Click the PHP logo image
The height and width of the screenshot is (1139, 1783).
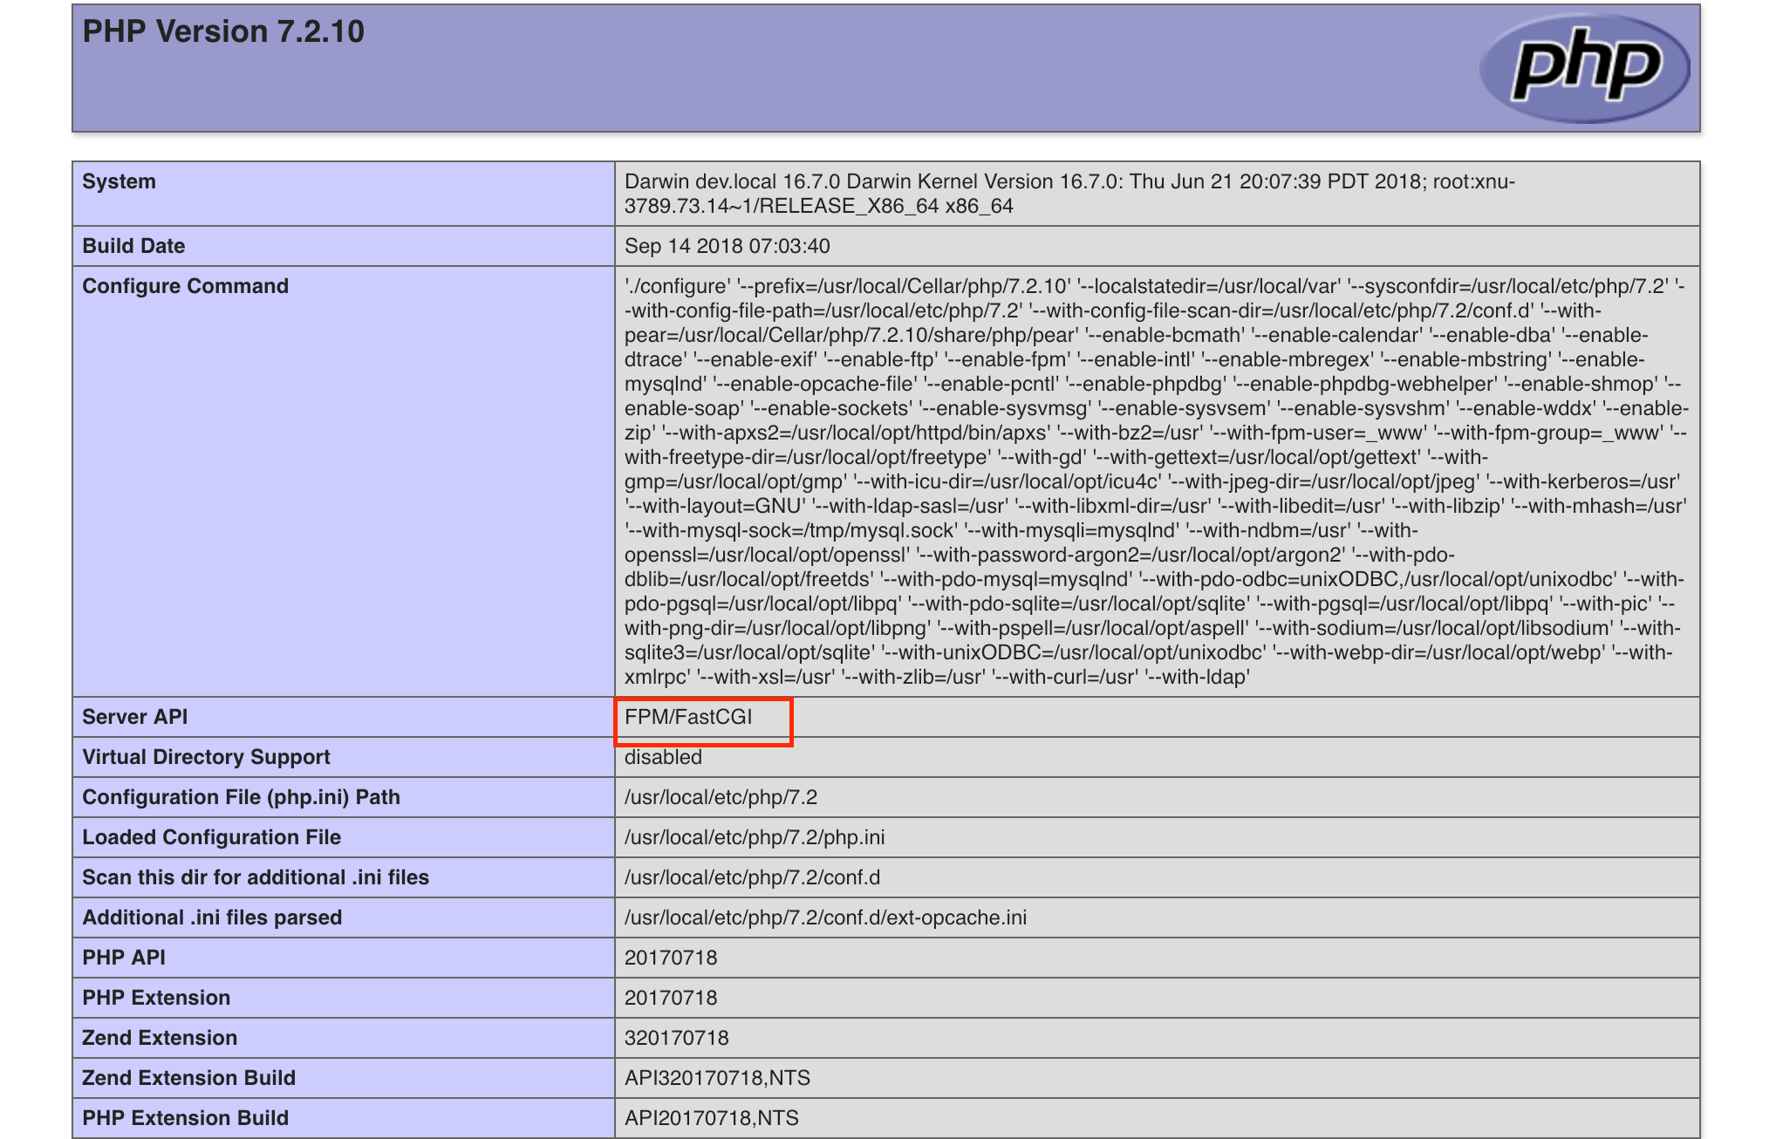click(1584, 67)
